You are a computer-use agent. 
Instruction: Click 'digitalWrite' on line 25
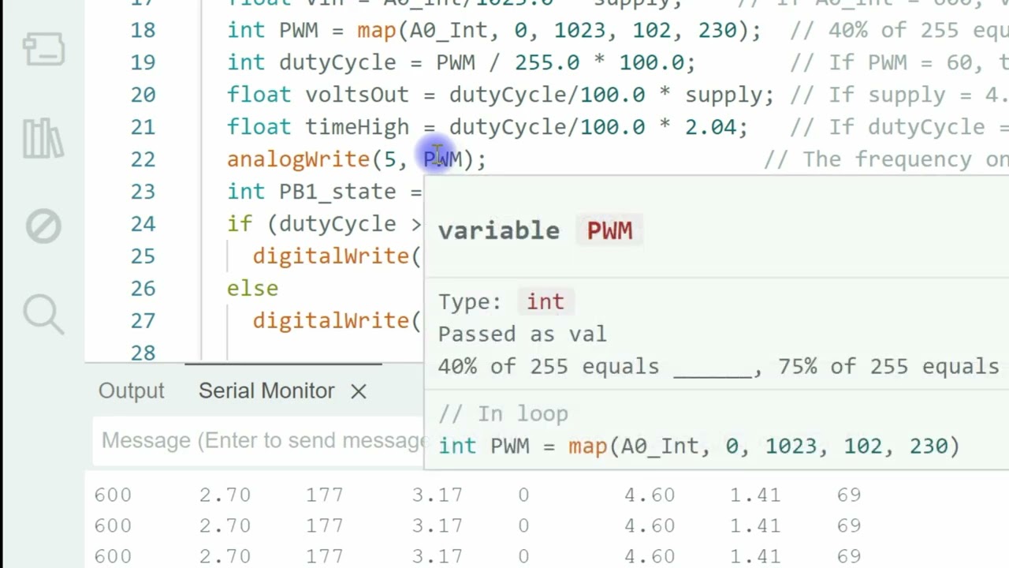click(x=331, y=256)
